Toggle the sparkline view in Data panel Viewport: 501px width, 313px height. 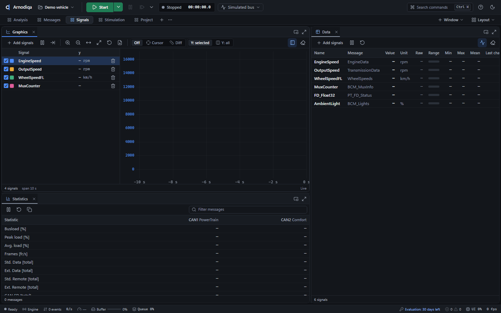click(x=482, y=43)
